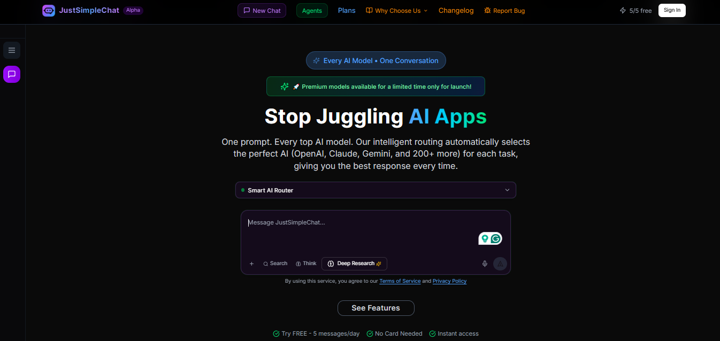Enable Deep Research mode
The image size is (720, 341).
point(354,263)
